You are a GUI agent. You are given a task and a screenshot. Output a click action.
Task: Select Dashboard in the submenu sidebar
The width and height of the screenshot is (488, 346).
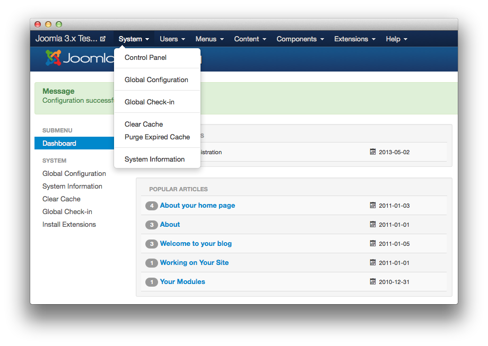coord(59,144)
